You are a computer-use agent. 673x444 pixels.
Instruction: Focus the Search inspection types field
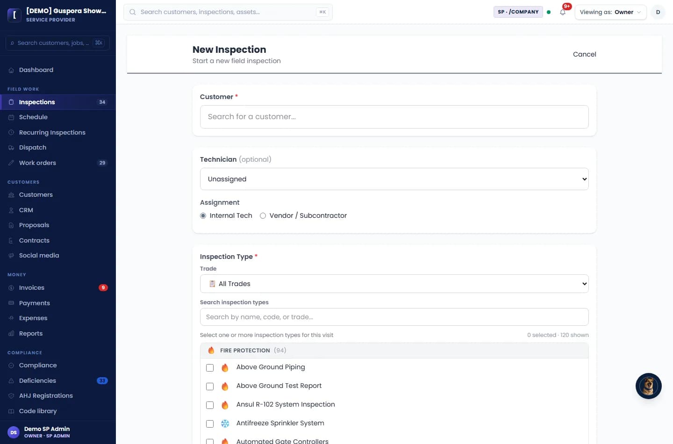coord(394,317)
